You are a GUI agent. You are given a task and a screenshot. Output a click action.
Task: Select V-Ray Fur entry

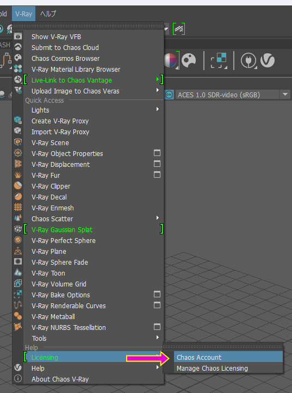click(88, 176)
